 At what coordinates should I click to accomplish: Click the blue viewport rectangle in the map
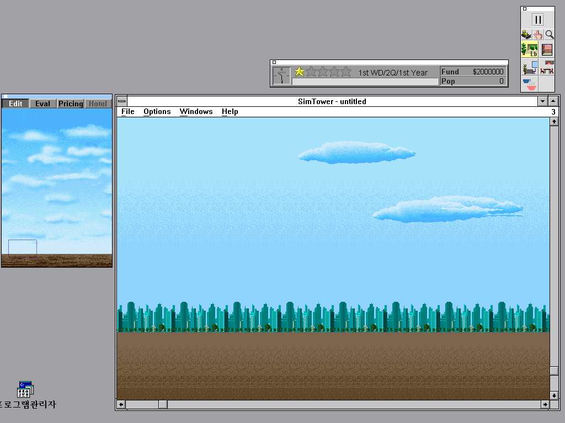(x=22, y=248)
